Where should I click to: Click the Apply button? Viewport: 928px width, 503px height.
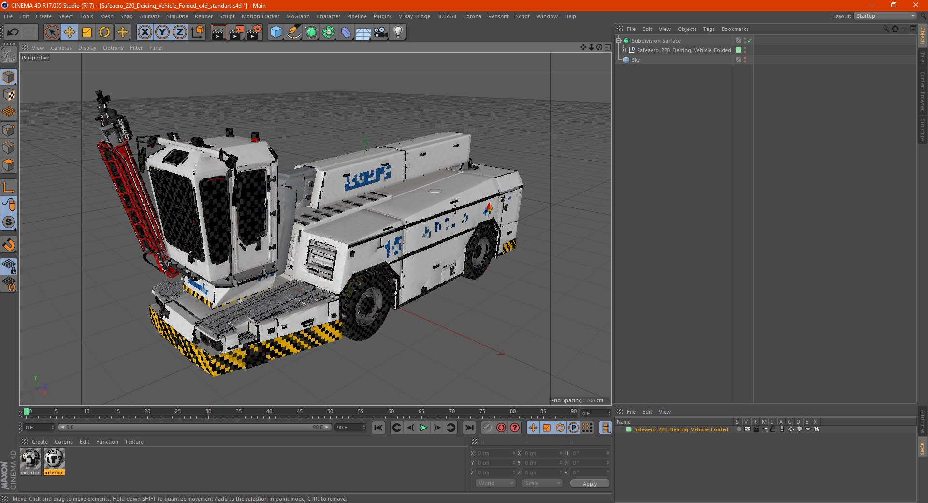point(590,483)
